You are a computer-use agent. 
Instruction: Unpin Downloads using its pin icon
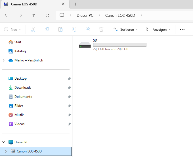(70, 88)
